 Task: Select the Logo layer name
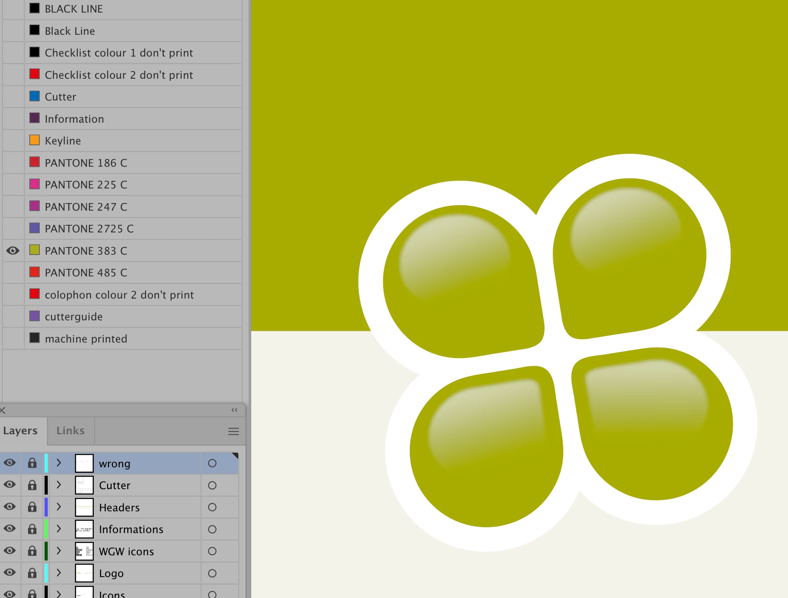point(111,573)
